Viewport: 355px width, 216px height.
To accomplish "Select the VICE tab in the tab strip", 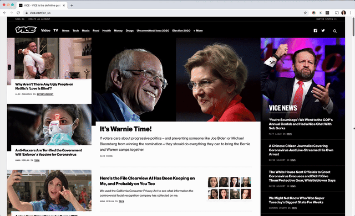I will coord(42,6).
